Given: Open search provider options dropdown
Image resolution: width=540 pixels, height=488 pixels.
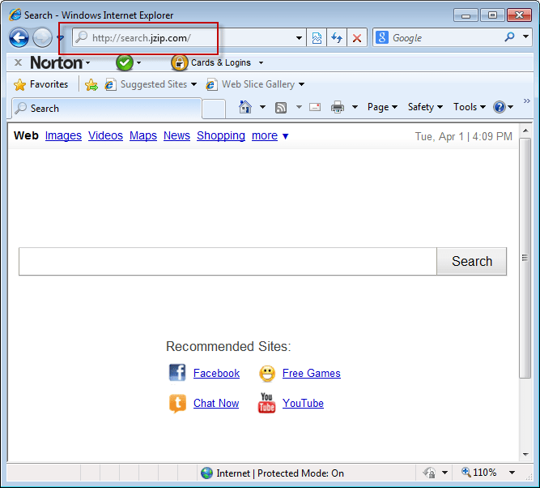Looking at the screenshot, I should click(526, 36).
